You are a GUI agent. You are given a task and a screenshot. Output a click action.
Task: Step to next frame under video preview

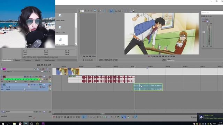[174, 56]
